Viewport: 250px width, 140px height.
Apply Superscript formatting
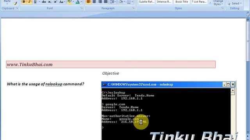(x=55, y=2)
